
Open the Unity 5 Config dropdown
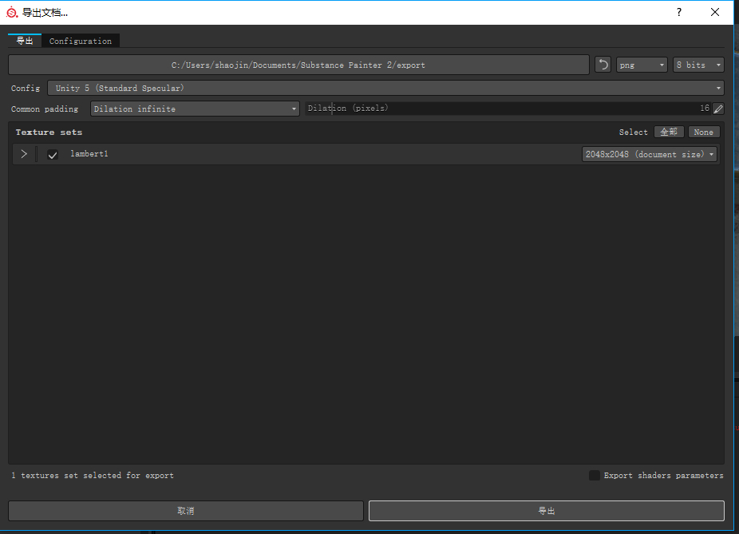385,88
